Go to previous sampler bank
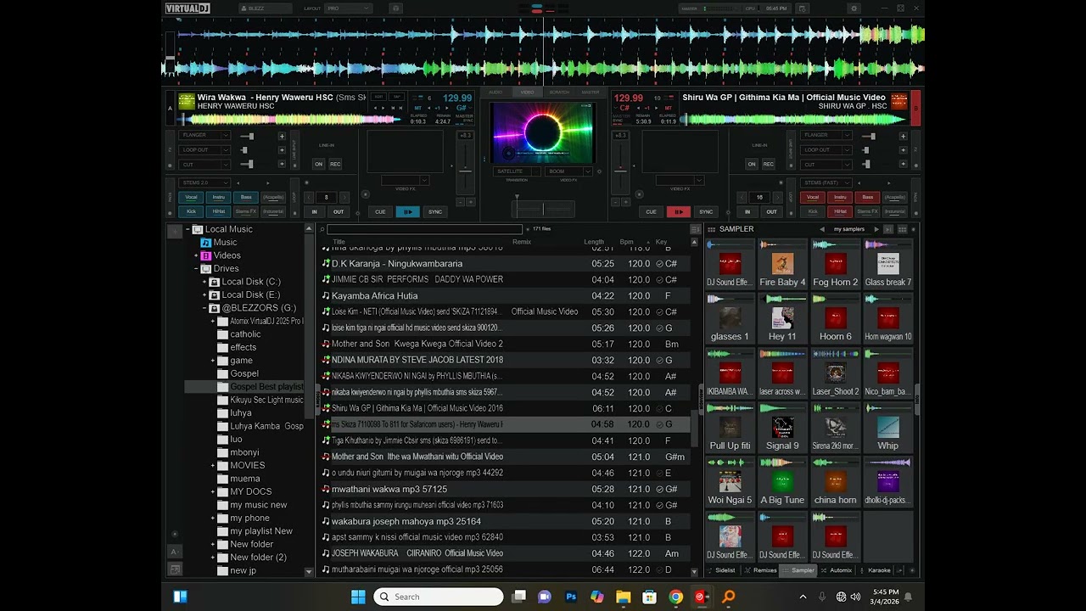This screenshot has height=611, width=1086. click(x=821, y=229)
